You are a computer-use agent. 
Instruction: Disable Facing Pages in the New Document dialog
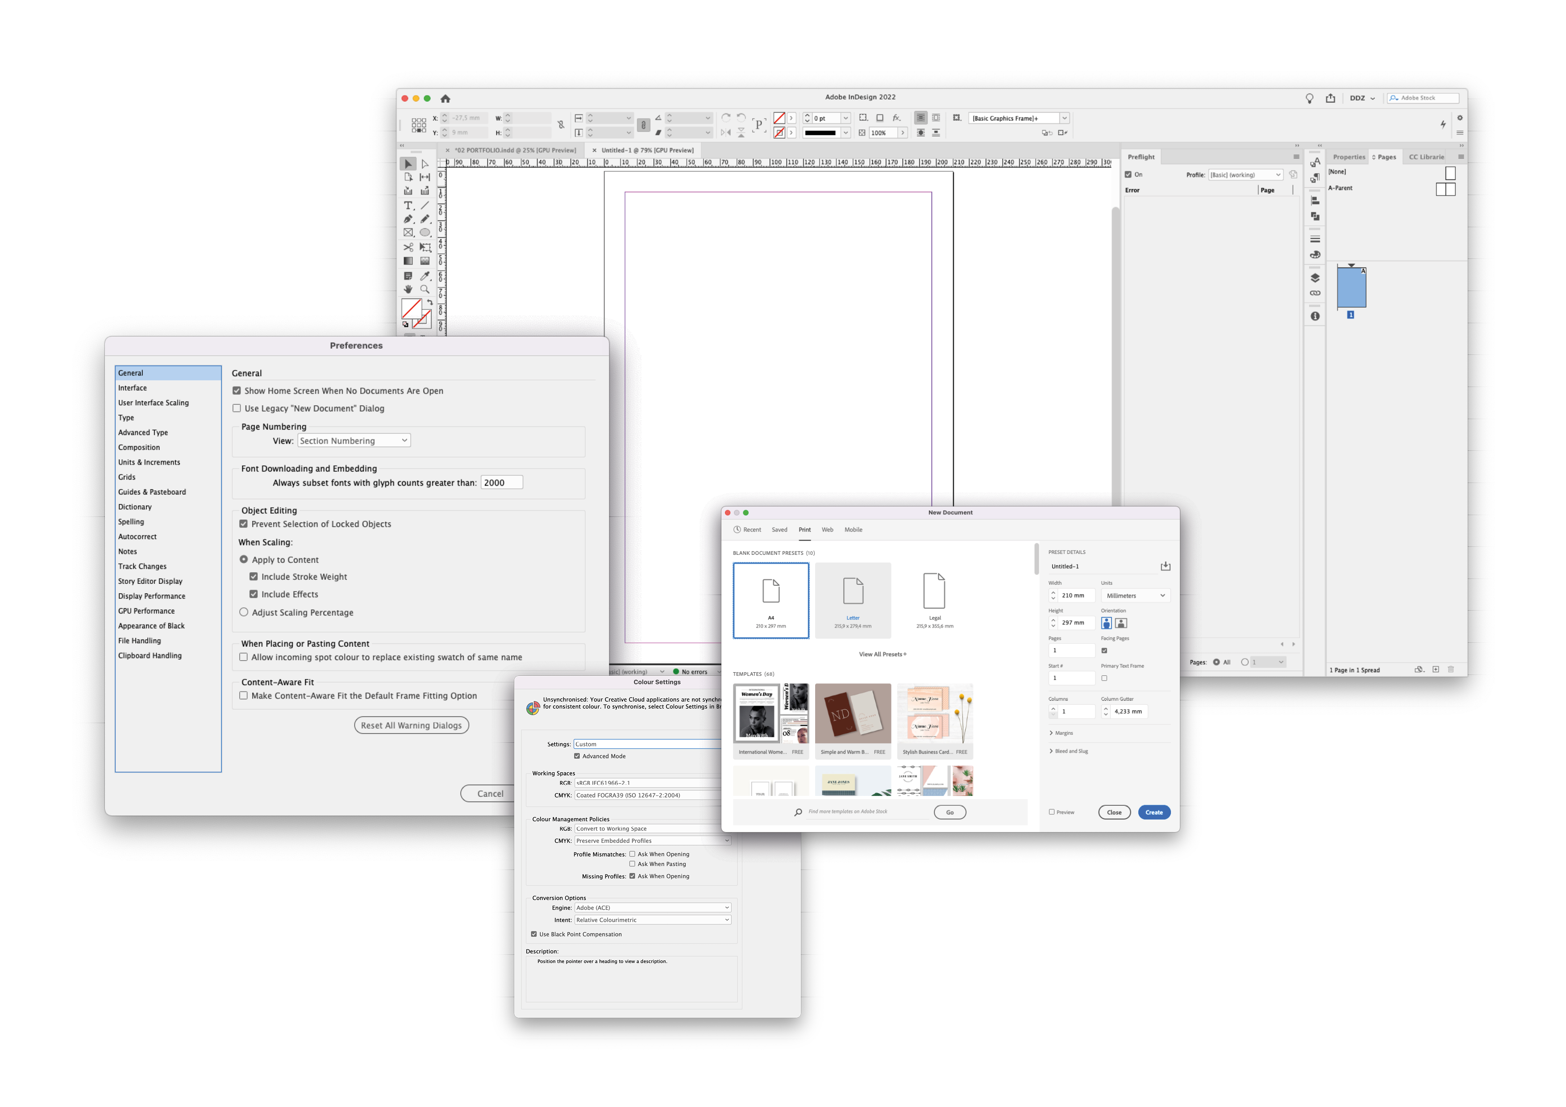(1106, 650)
